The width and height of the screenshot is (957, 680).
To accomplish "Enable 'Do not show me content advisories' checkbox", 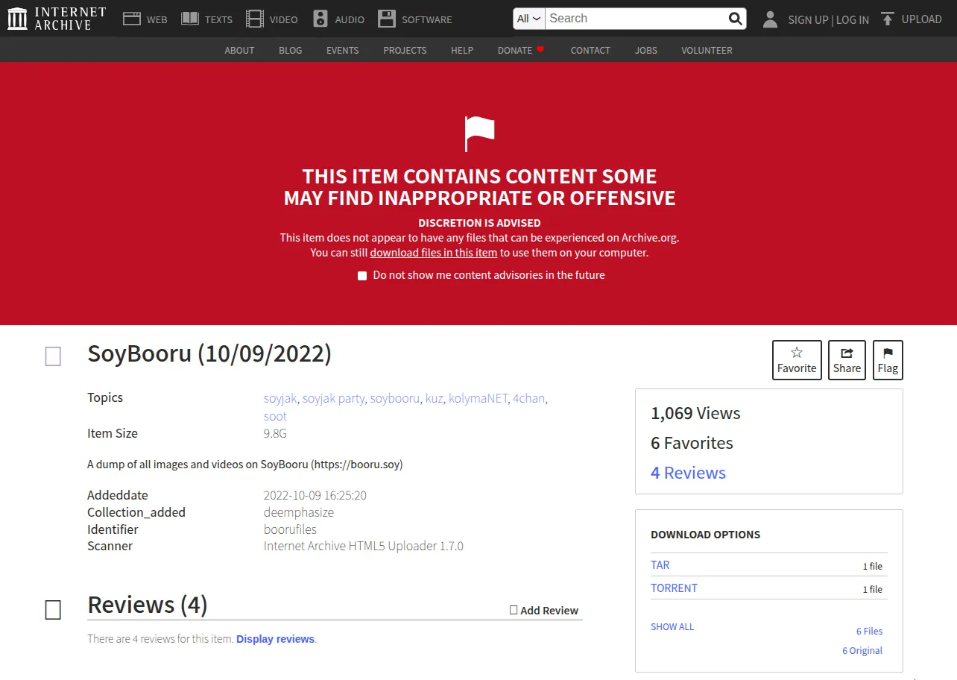I will pyautogui.click(x=362, y=276).
